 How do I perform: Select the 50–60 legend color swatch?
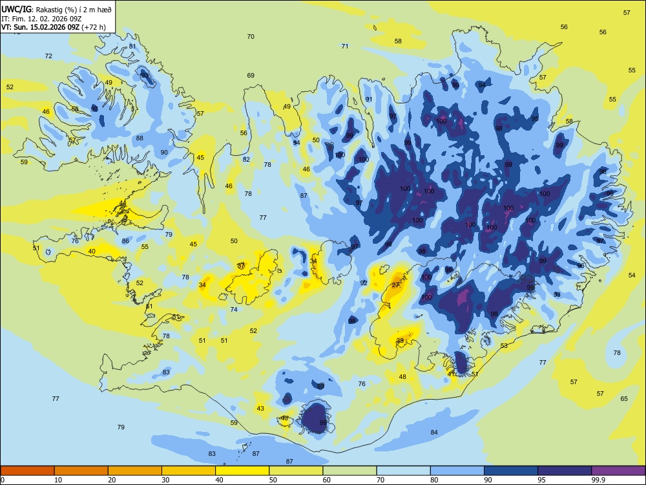pyautogui.click(x=296, y=471)
